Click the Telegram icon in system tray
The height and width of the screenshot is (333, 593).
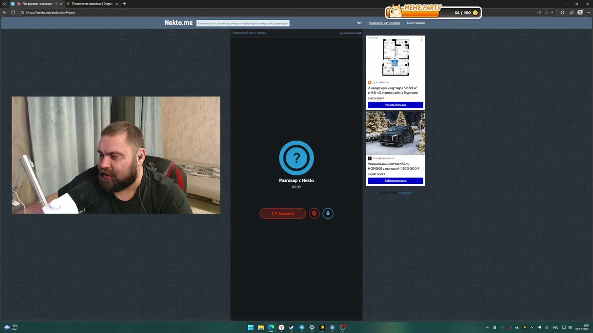[539, 327]
